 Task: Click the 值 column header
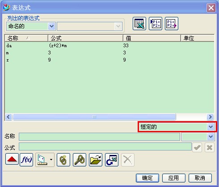[152, 38]
